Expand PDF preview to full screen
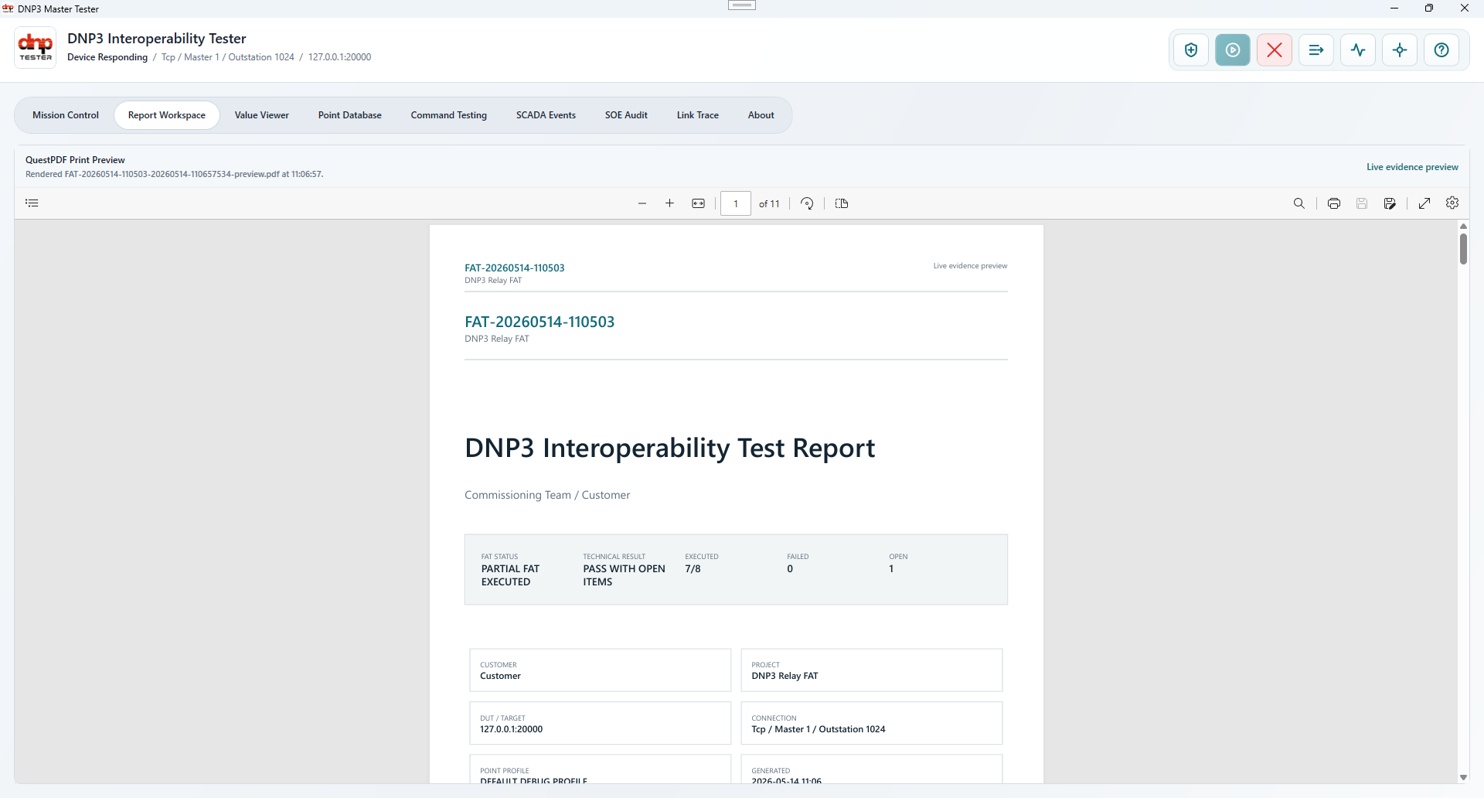Screen dimensions: 1484x798 [1424, 203]
